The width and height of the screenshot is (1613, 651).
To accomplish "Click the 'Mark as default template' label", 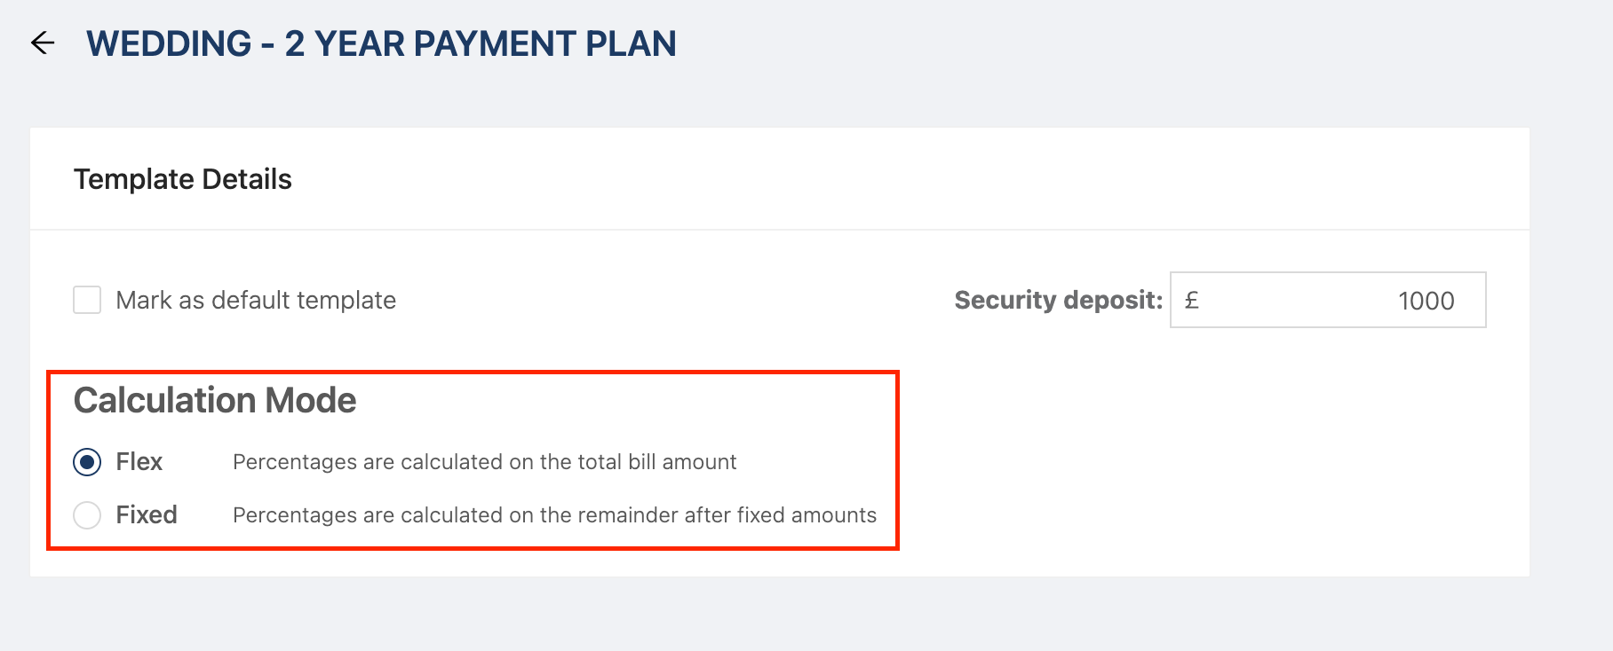I will click(256, 300).
